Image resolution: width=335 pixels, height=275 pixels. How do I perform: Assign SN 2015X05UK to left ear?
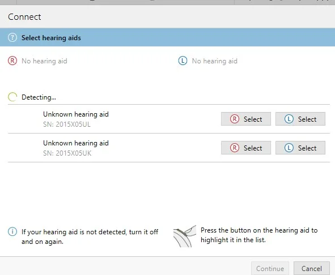click(x=300, y=148)
